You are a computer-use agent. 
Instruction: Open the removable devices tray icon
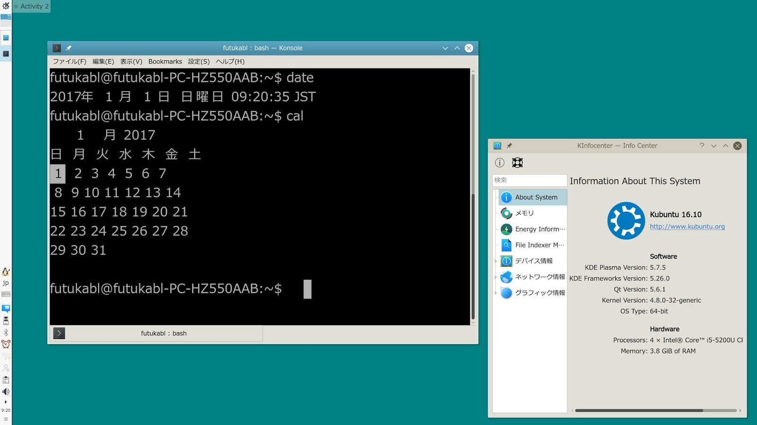point(6,321)
